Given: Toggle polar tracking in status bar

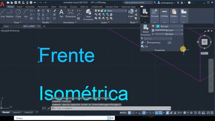Looking at the screenshot, I should tap(144, 113).
